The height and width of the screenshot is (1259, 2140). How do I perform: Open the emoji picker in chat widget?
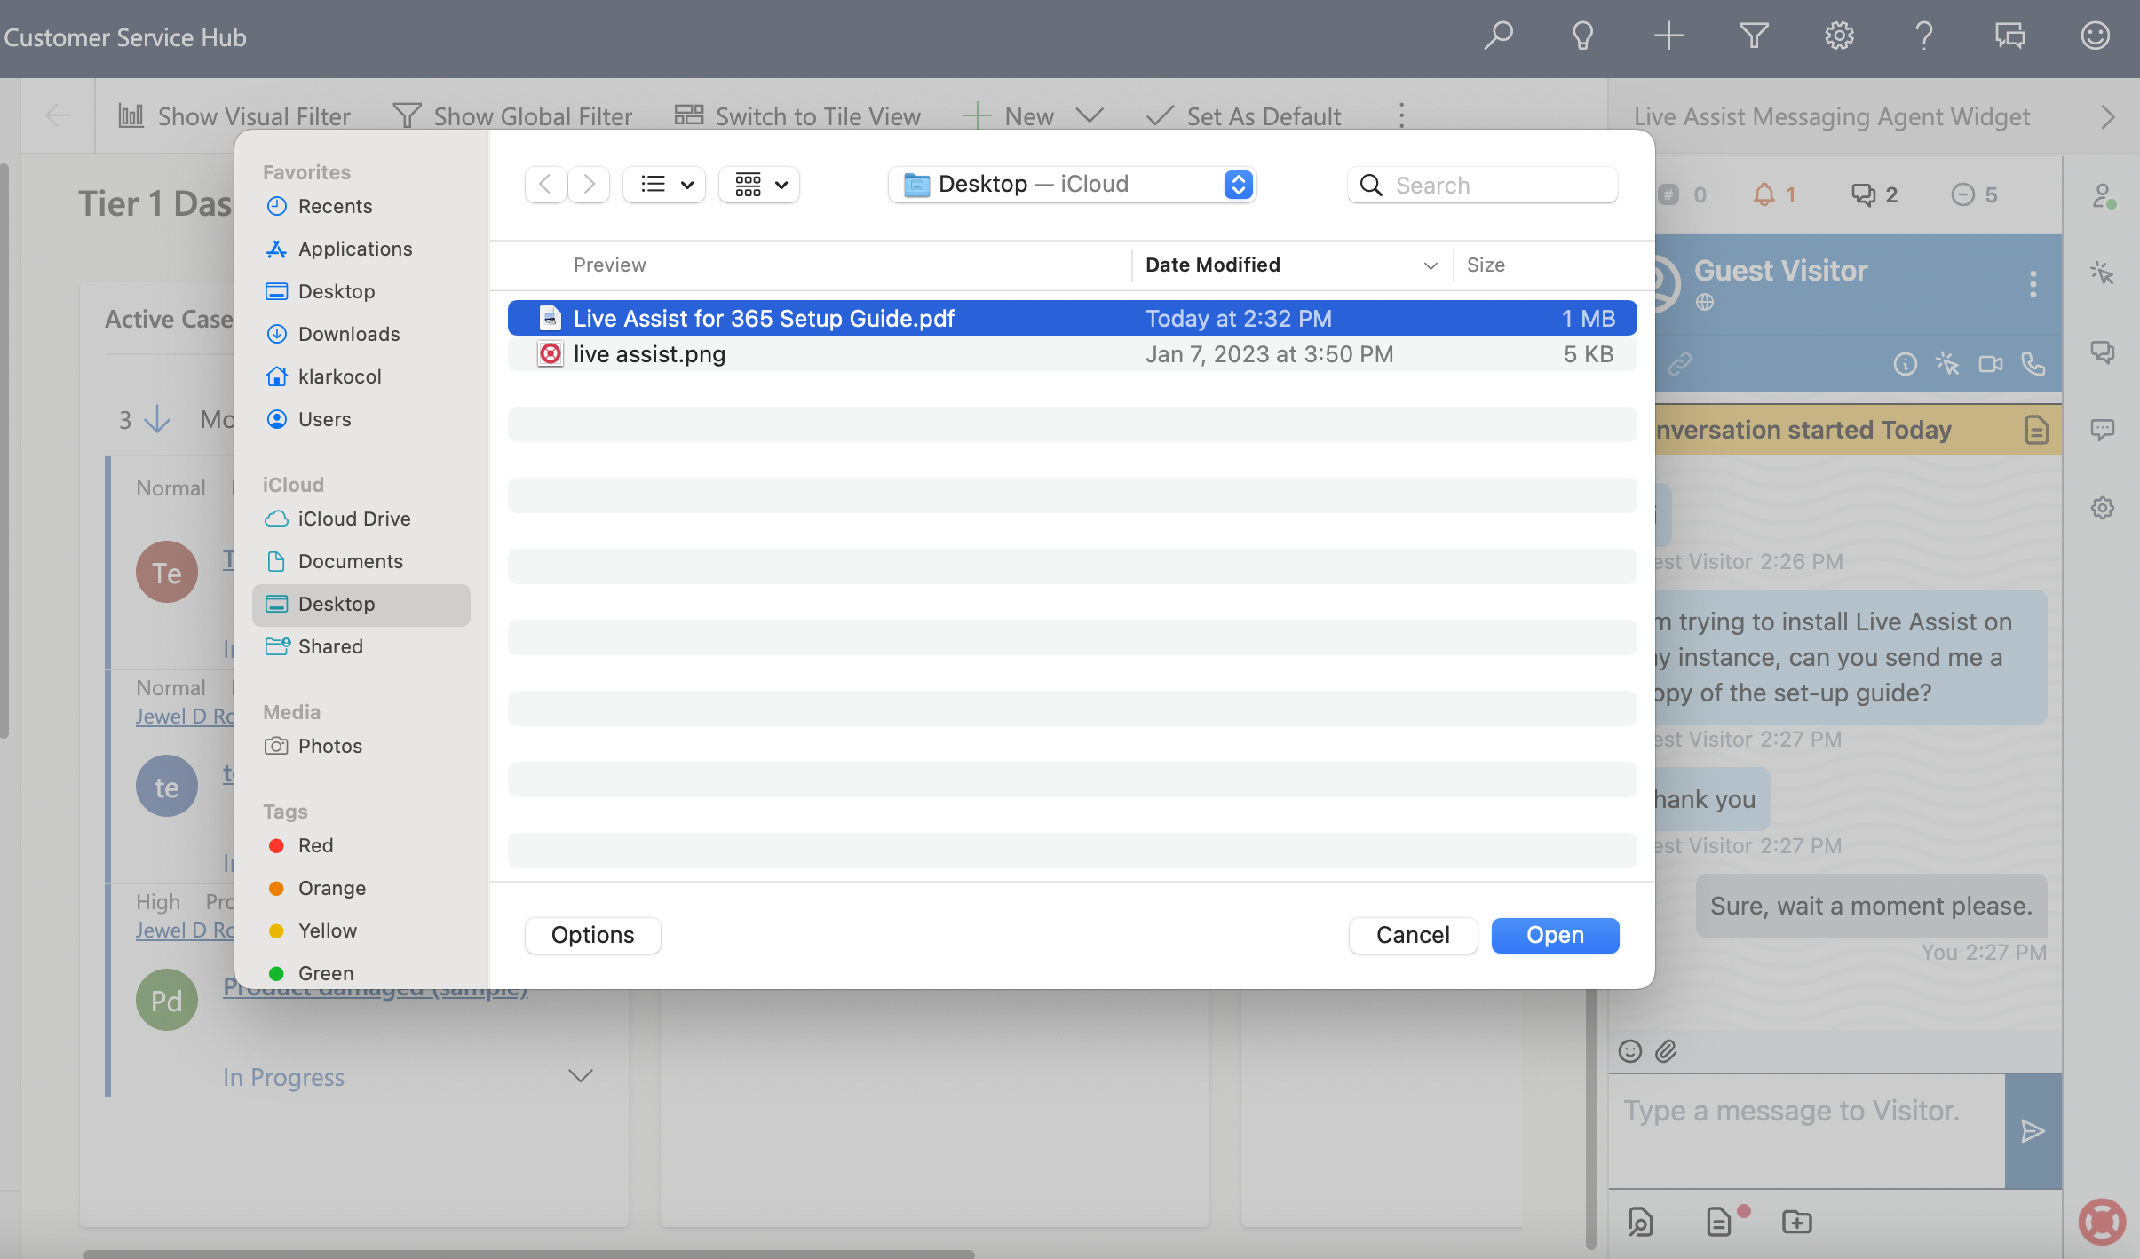pyautogui.click(x=1630, y=1051)
